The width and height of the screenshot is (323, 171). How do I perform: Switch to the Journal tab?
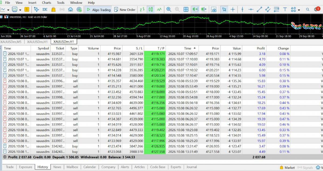(x=192, y=167)
